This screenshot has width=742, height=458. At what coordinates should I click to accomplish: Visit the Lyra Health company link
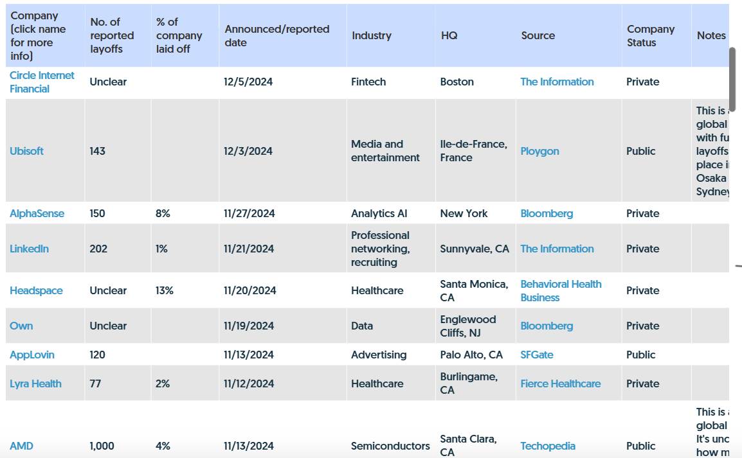[35, 383]
